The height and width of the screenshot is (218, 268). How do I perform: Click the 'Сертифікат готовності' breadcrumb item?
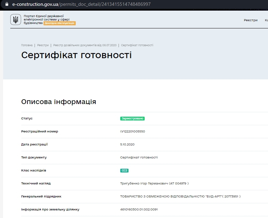tap(137, 45)
